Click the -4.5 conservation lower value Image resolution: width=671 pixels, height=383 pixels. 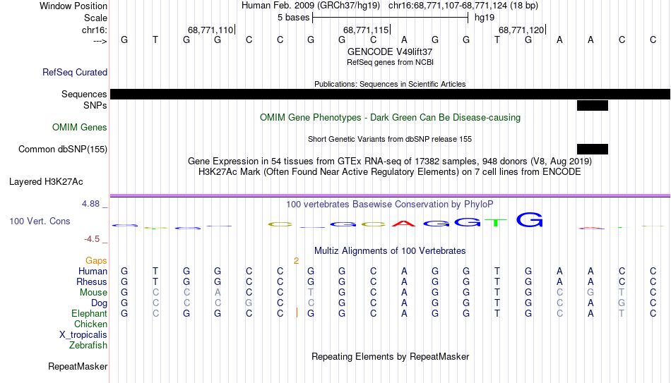pyautogui.click(x=92, y=239)
